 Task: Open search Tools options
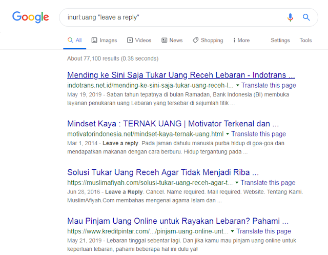tap(305, 40)
